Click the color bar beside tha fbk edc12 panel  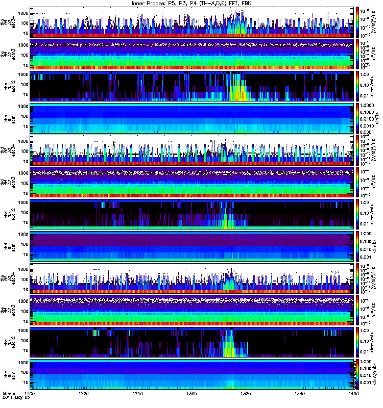[357, 86]
